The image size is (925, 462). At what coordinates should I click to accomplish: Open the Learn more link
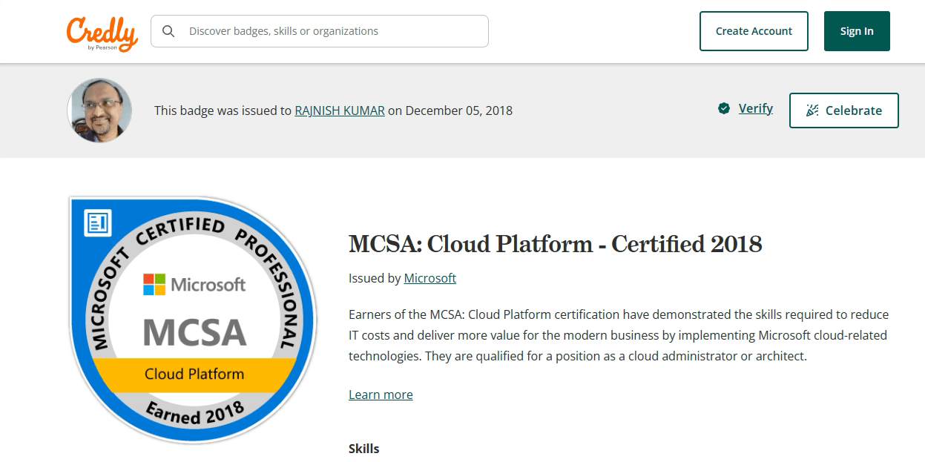pos(381,395)
